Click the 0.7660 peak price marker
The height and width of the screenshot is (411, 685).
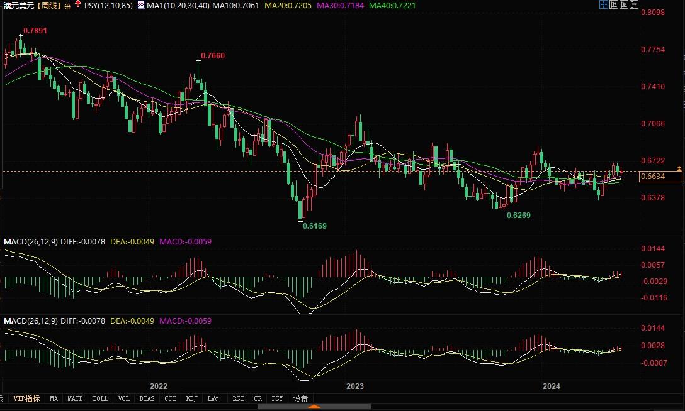tap(212, 56)
